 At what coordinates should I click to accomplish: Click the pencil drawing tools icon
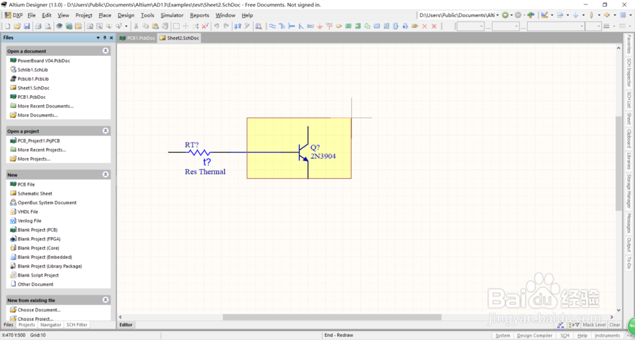[x=544, y=15]
